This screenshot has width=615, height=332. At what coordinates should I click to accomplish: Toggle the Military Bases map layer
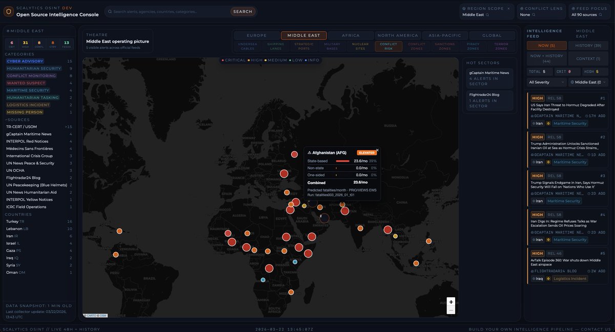coord(332,46)
